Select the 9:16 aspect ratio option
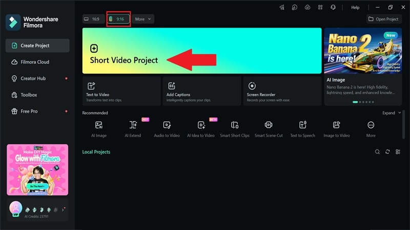The width and height of the screenshot is (410, 230). [118, 19]
